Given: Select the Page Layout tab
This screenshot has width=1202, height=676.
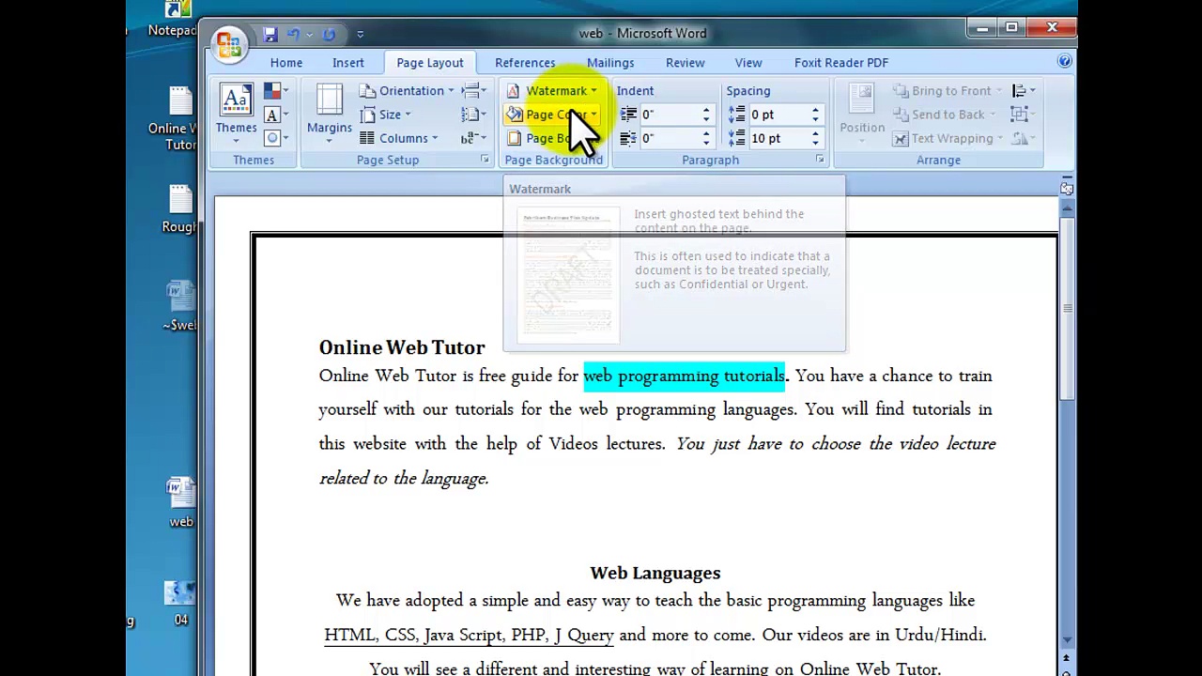Looking at the screenshot, I should 430,63.
